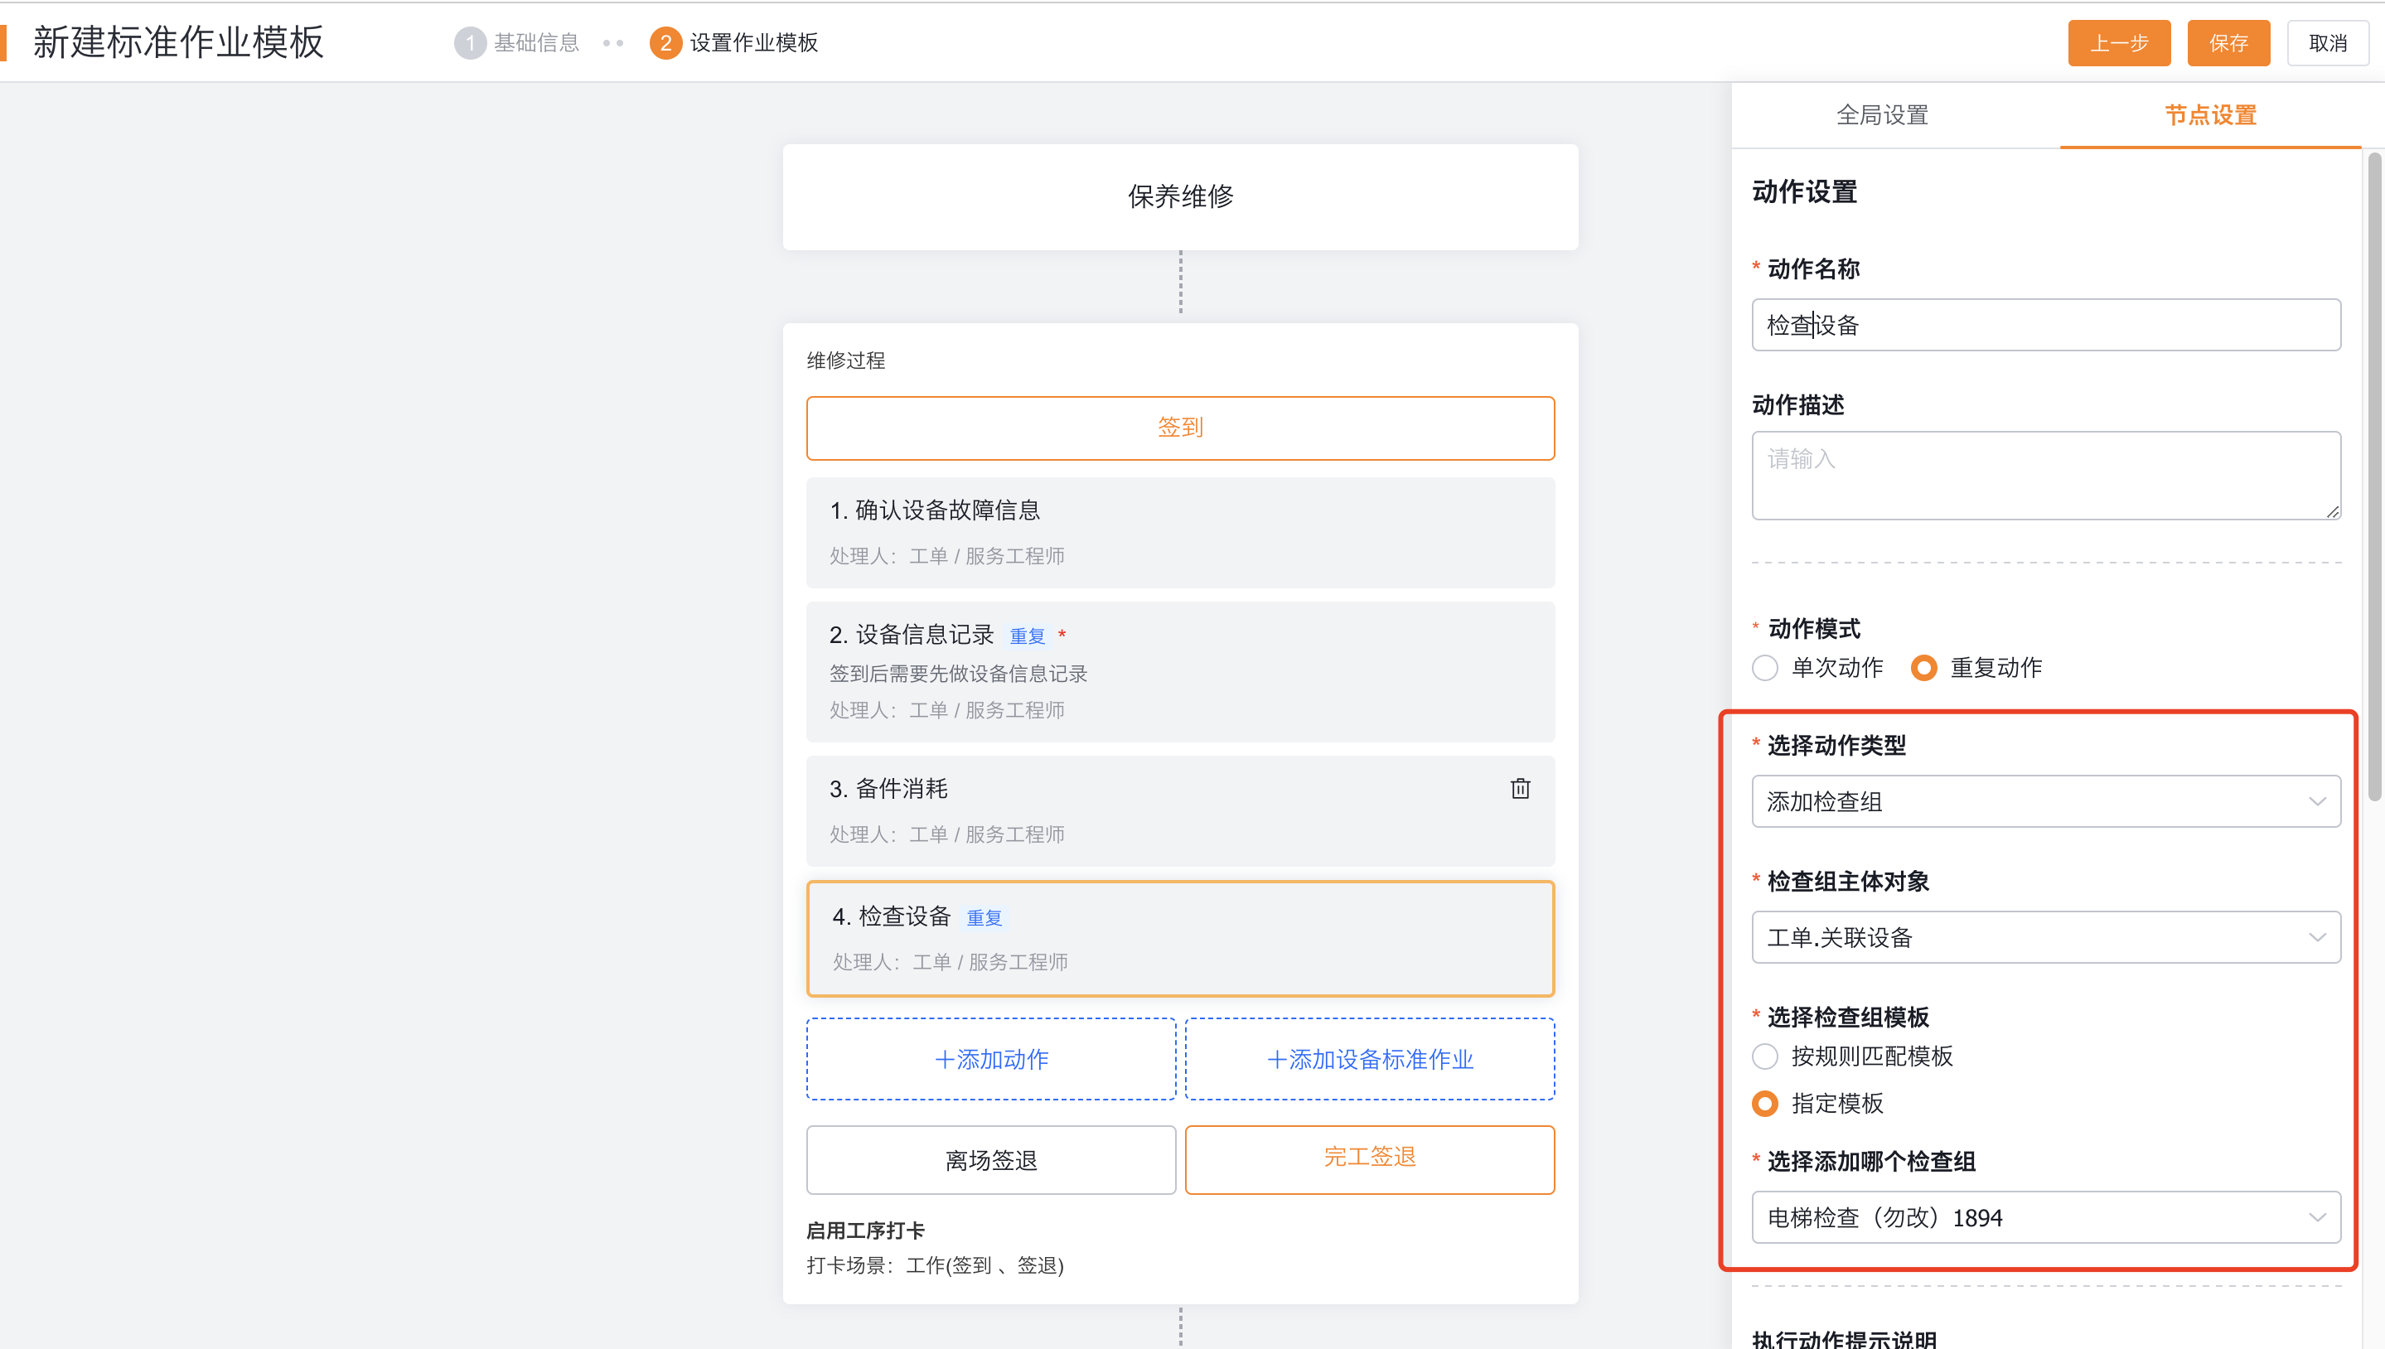Select 单次动作 radio option
The image size is (2385, 1349).
click(1765, 668)
